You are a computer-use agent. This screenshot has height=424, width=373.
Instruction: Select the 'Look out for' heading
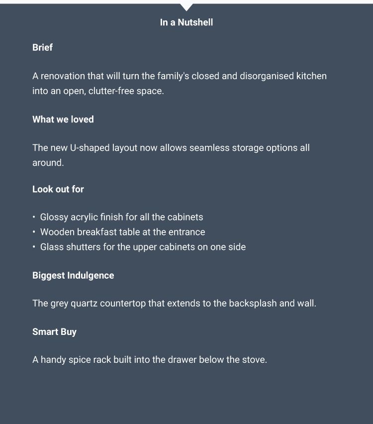click(58, 189)
